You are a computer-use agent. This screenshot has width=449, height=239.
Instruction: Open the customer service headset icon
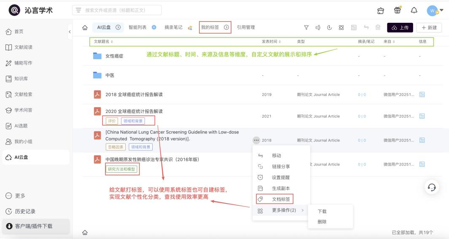pos(431,187)
